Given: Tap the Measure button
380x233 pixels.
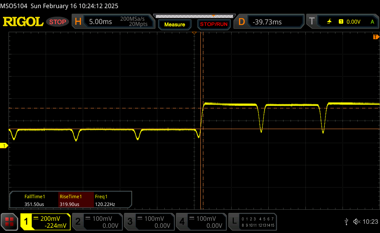Looking at the screenshot, I should click(x=175, y=24).
